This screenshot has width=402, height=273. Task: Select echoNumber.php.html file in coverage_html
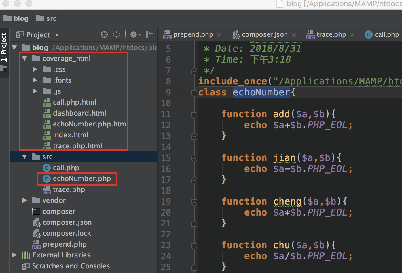[90, 124]
